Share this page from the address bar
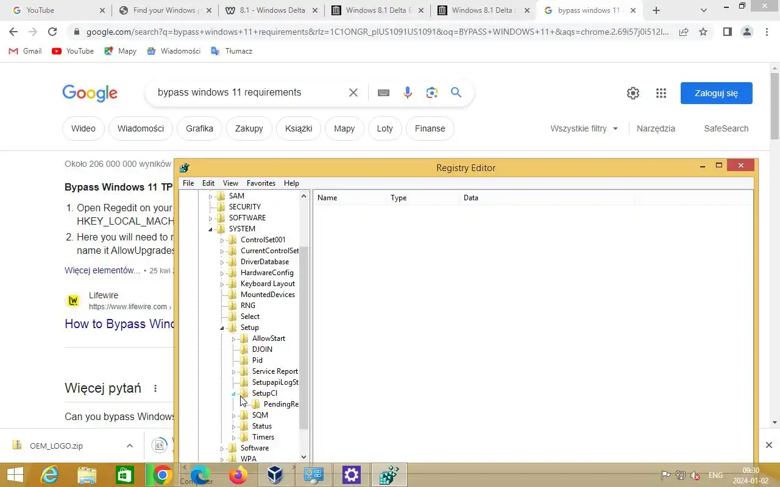The width and height of the screenshot is (780, 487). [684, 32]
